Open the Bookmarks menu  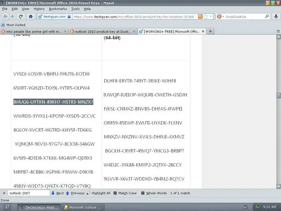point(58,9)
